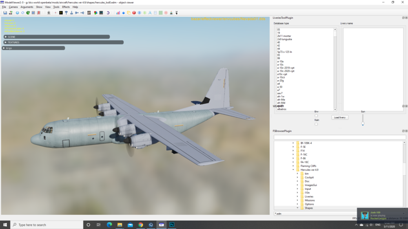
Task: Click the green reload arrow icon
Action: [x=28, y=13]
